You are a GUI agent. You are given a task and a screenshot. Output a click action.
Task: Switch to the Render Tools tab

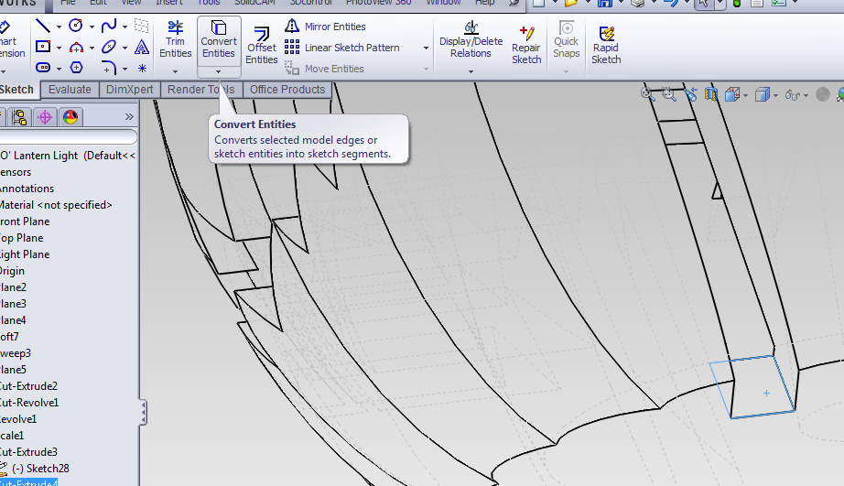(201, 90)
